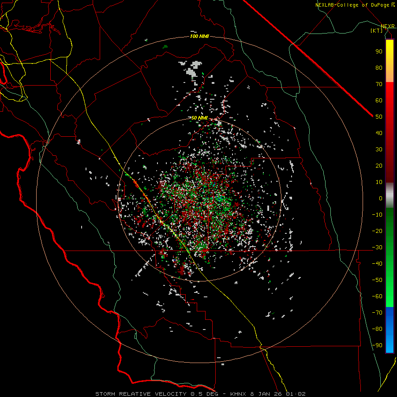Click the red 50 knot color band
Viewport: 397px width, 397px height.
[x=390, y=116]
